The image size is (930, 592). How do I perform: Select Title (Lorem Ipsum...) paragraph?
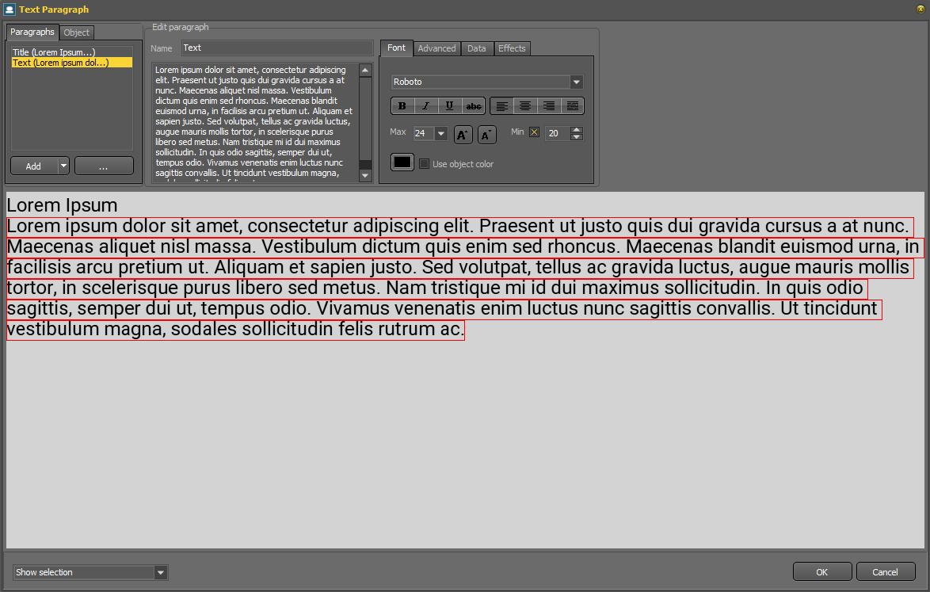[x=72, y=52]
